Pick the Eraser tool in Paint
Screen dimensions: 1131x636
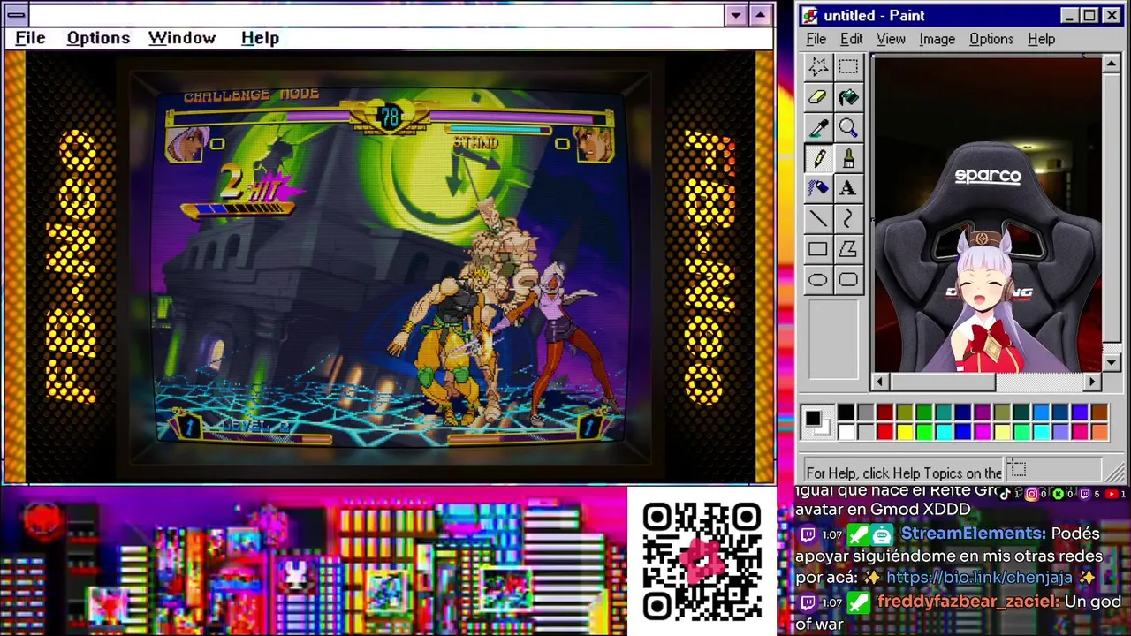click(x=818, y=97)
